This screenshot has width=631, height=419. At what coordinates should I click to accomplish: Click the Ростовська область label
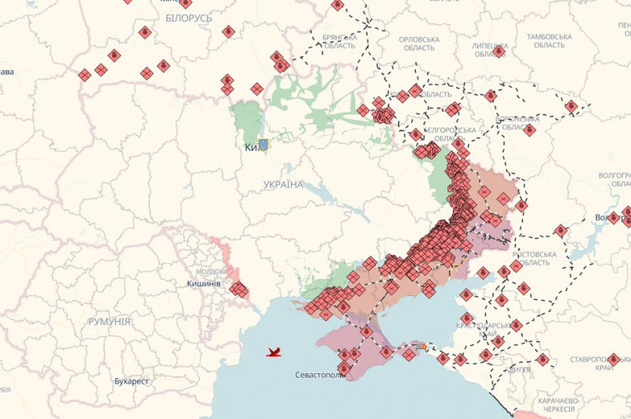point(534,258)
